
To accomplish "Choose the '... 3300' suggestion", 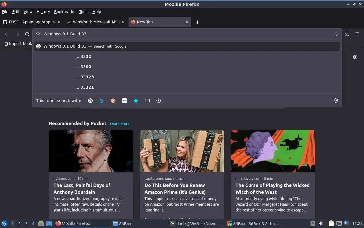I will [187, 67].
